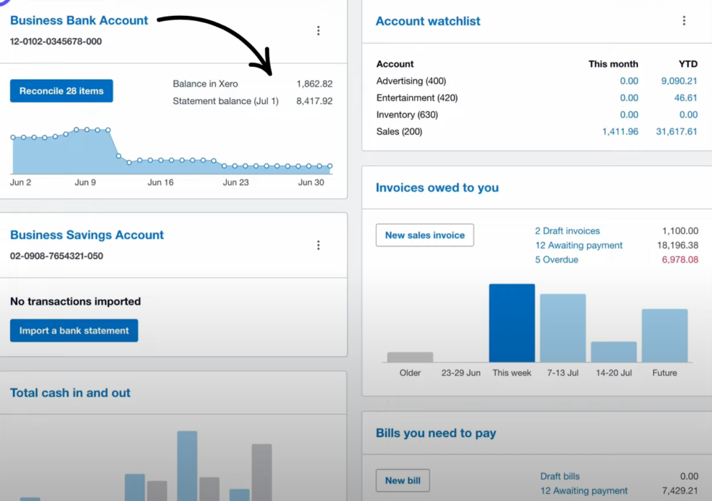712x501 pixels.
Task: Open the Total cash in and out section
Action: coord(70,392)
